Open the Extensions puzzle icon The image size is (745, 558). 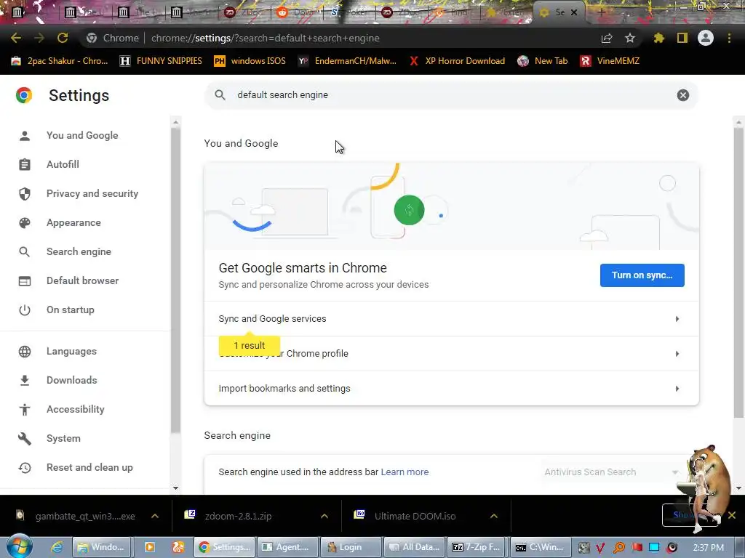pos(658,38)
